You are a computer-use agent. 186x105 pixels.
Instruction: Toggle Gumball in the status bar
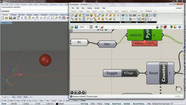click(x=127, y=104)
